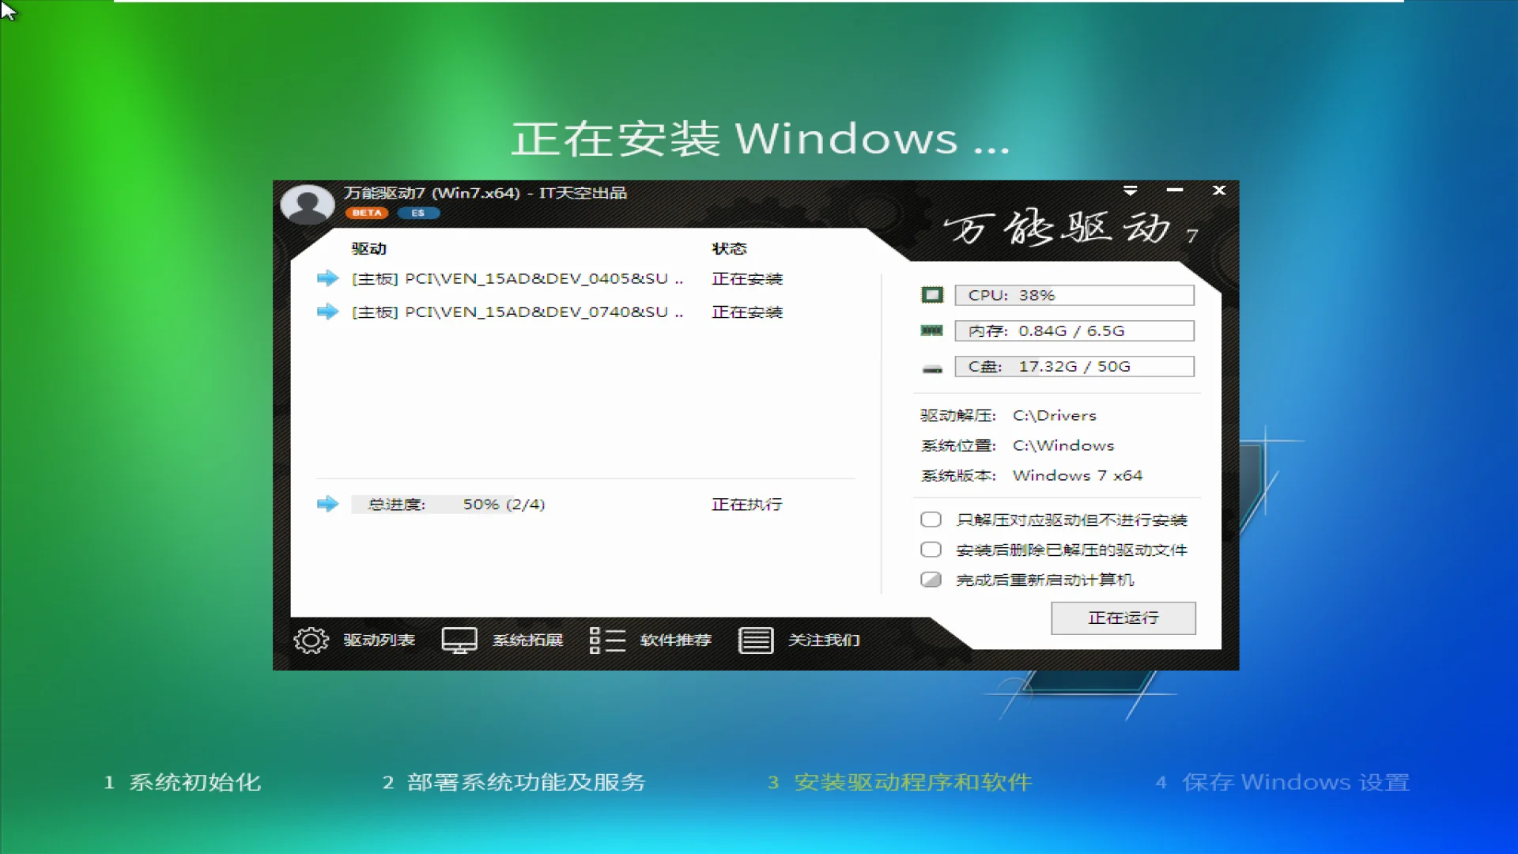Click the 正在运行 button
This screenshot has height=854, width=1518.
tap(1123, 618)
